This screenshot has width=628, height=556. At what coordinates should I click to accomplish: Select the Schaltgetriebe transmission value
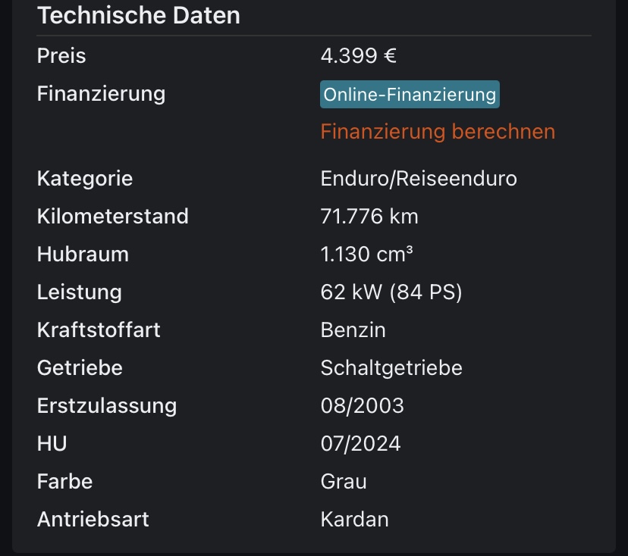point(391,368)
